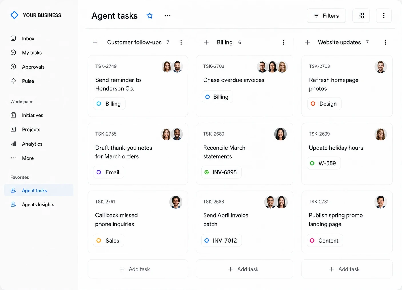Click assignee avatar on Reconcile March statements card
Screen dimensions: 402x290
coord(280,134)
